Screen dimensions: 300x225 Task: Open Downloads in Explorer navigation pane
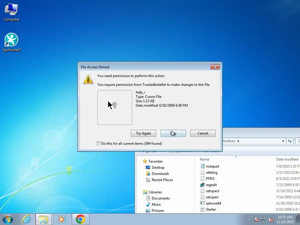click(x=160, y=173)
